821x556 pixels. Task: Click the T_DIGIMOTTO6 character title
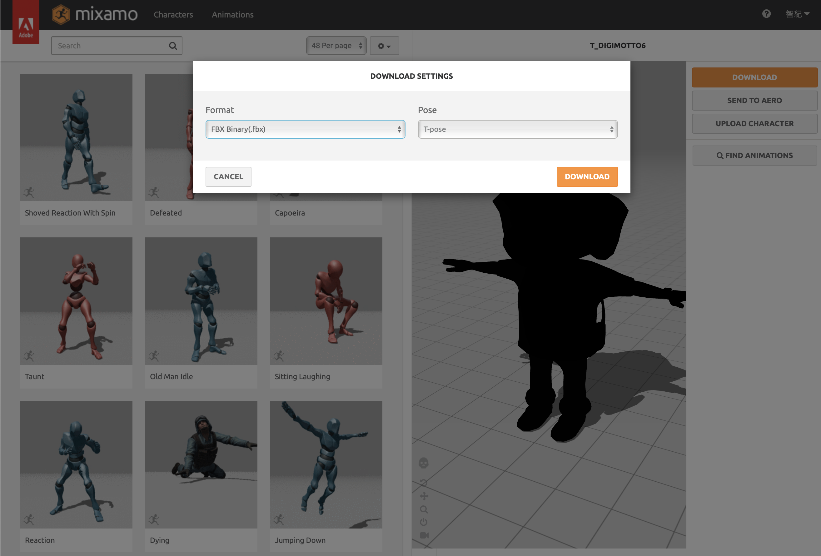pos(618,46)
